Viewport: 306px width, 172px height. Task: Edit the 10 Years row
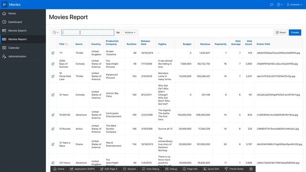click(53, 95)
